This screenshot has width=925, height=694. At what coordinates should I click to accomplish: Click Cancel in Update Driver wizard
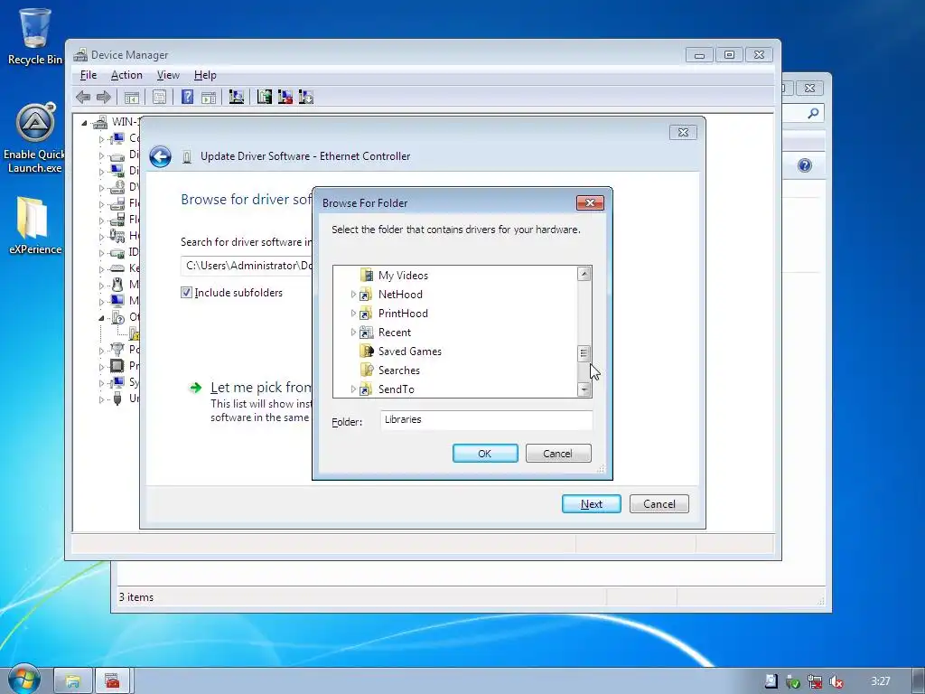pyautogui.click(x=659, y=504)
